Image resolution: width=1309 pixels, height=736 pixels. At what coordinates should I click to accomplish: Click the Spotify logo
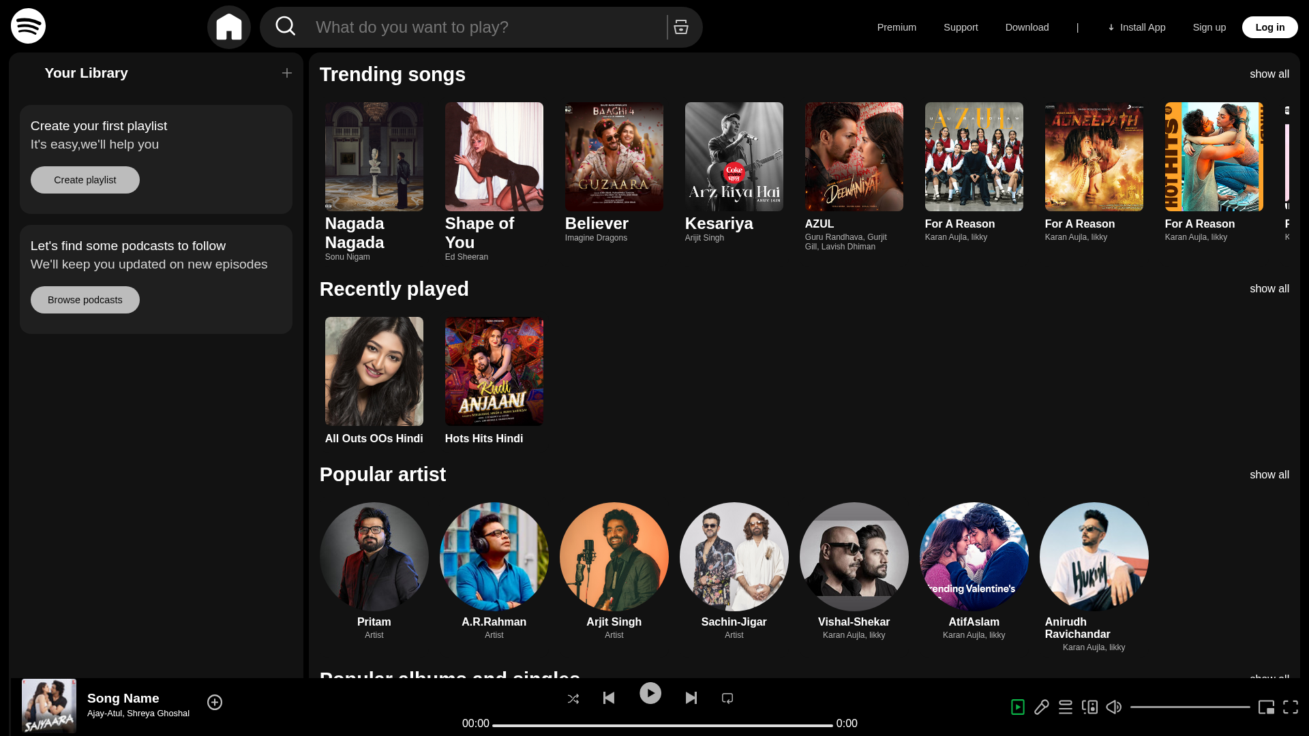pos(28,26)
